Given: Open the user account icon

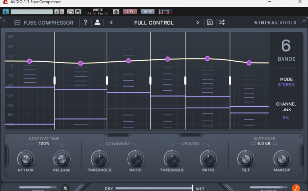Looking at the screenshot, I should [x=97, y=23].
